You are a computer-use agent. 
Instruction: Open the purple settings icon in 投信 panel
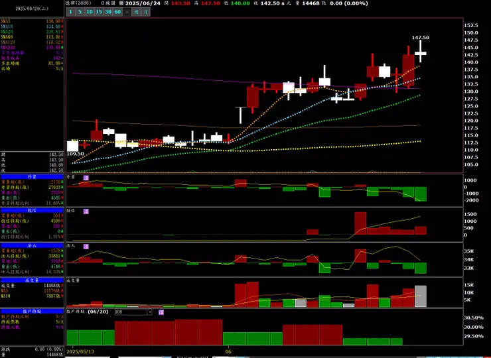point(86,211)
